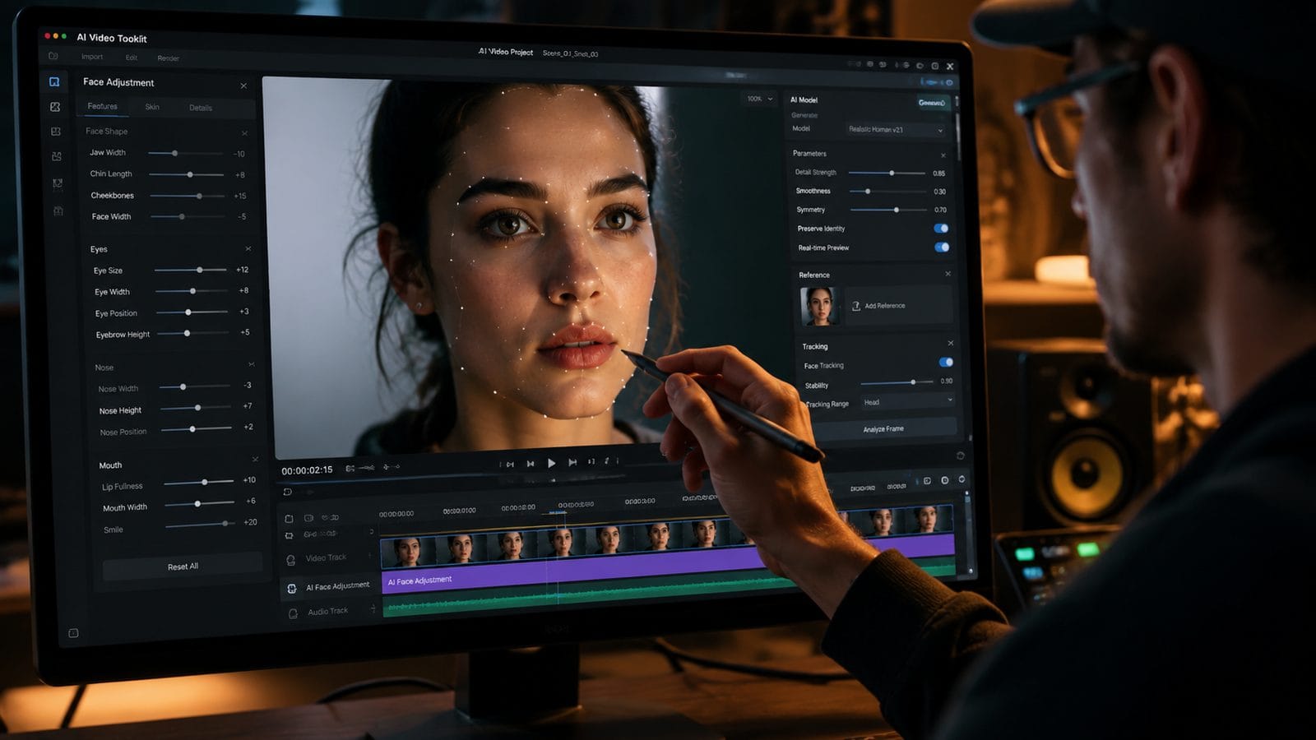Collapse the Mouth section
1316x740 pixels.
pos(255,459)
